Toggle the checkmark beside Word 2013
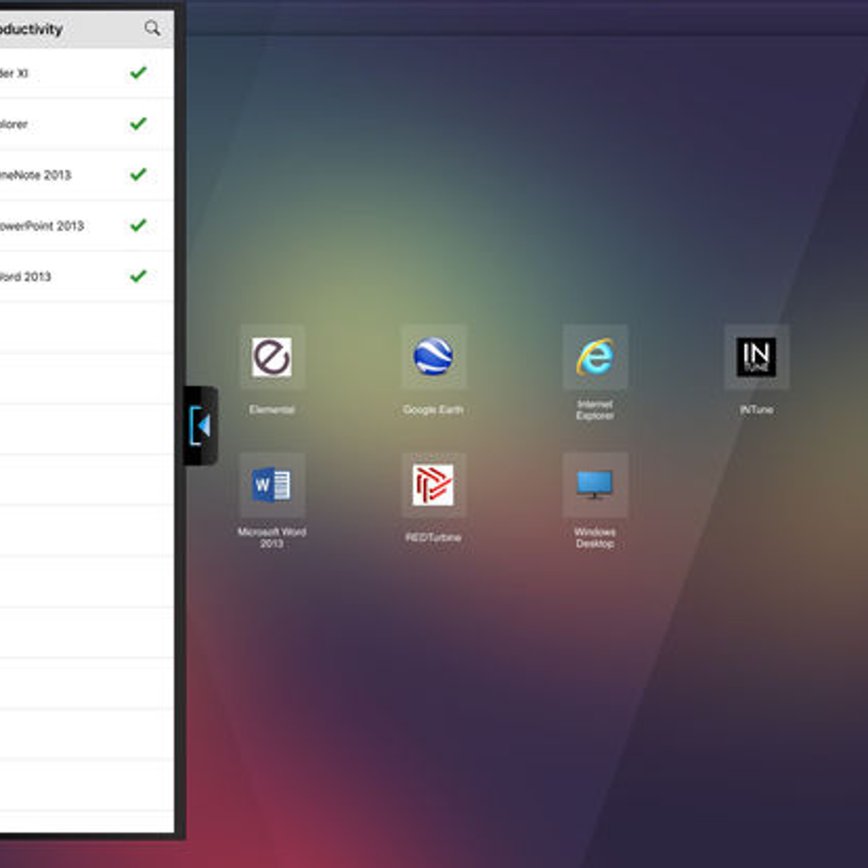The height and width of the screenshot is (868, 868). [x=138, y=276]
